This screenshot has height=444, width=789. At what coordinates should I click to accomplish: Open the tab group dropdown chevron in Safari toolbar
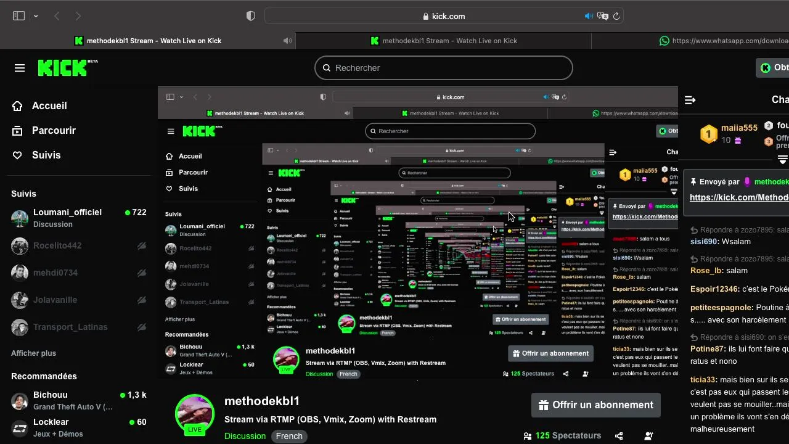(x=36, y=16)
